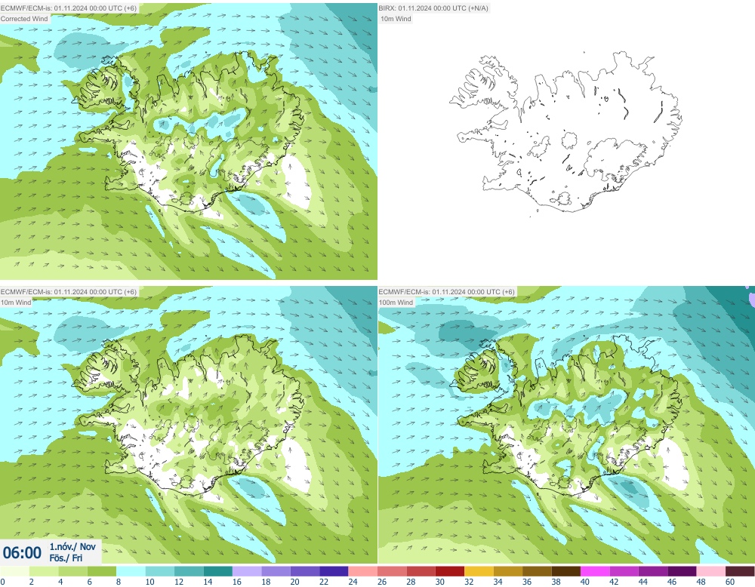Open the ECMWF 100m Wind map panel
This screenshot has width=755, height=587.
tap(566, 425)
